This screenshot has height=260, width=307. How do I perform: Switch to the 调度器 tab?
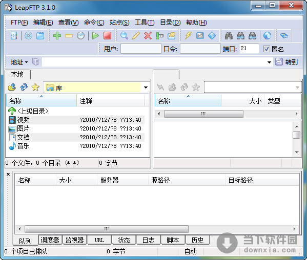coord(50,240)
